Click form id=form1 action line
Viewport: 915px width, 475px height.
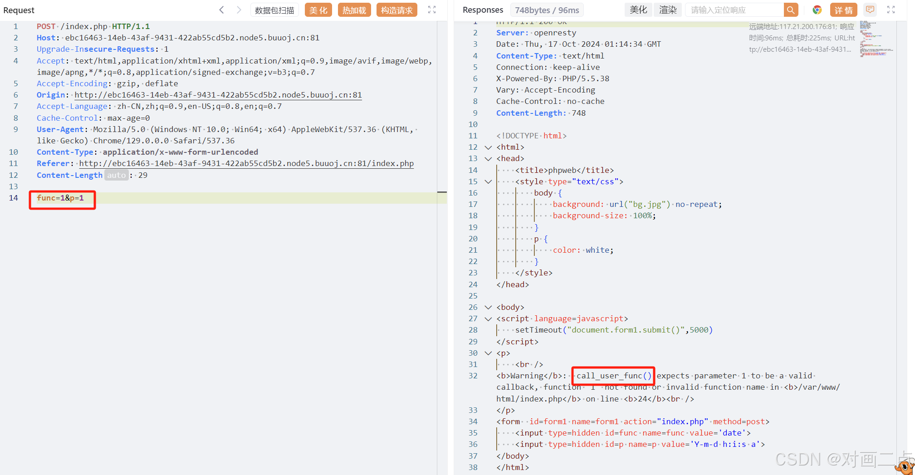point(633,421)
